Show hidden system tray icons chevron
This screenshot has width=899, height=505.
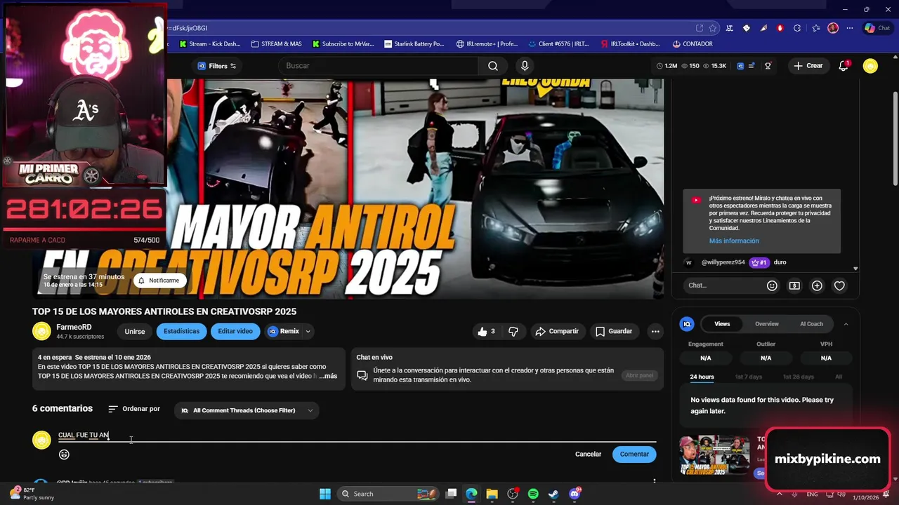pyautogui.click(x=779, y=494)
